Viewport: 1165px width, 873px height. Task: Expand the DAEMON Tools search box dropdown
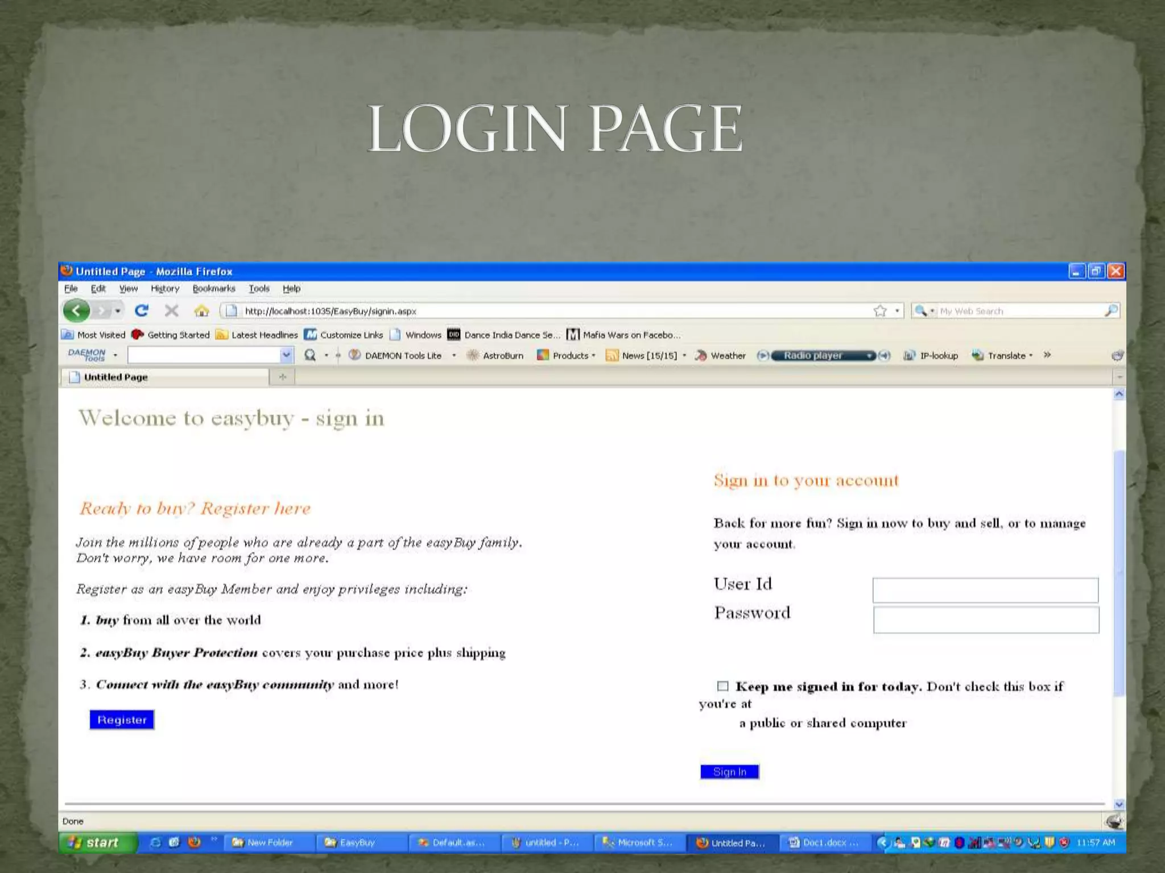[x=286, y=355]
